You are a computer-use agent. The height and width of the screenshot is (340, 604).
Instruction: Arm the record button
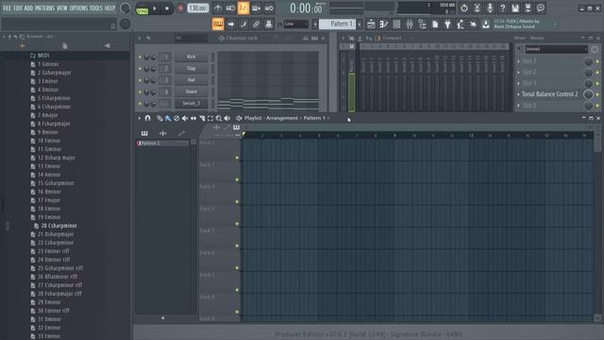coord(180,8)
